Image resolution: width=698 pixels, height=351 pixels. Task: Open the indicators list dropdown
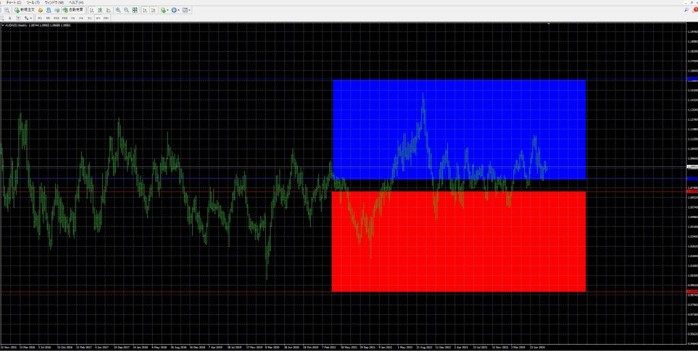point(164,10)
